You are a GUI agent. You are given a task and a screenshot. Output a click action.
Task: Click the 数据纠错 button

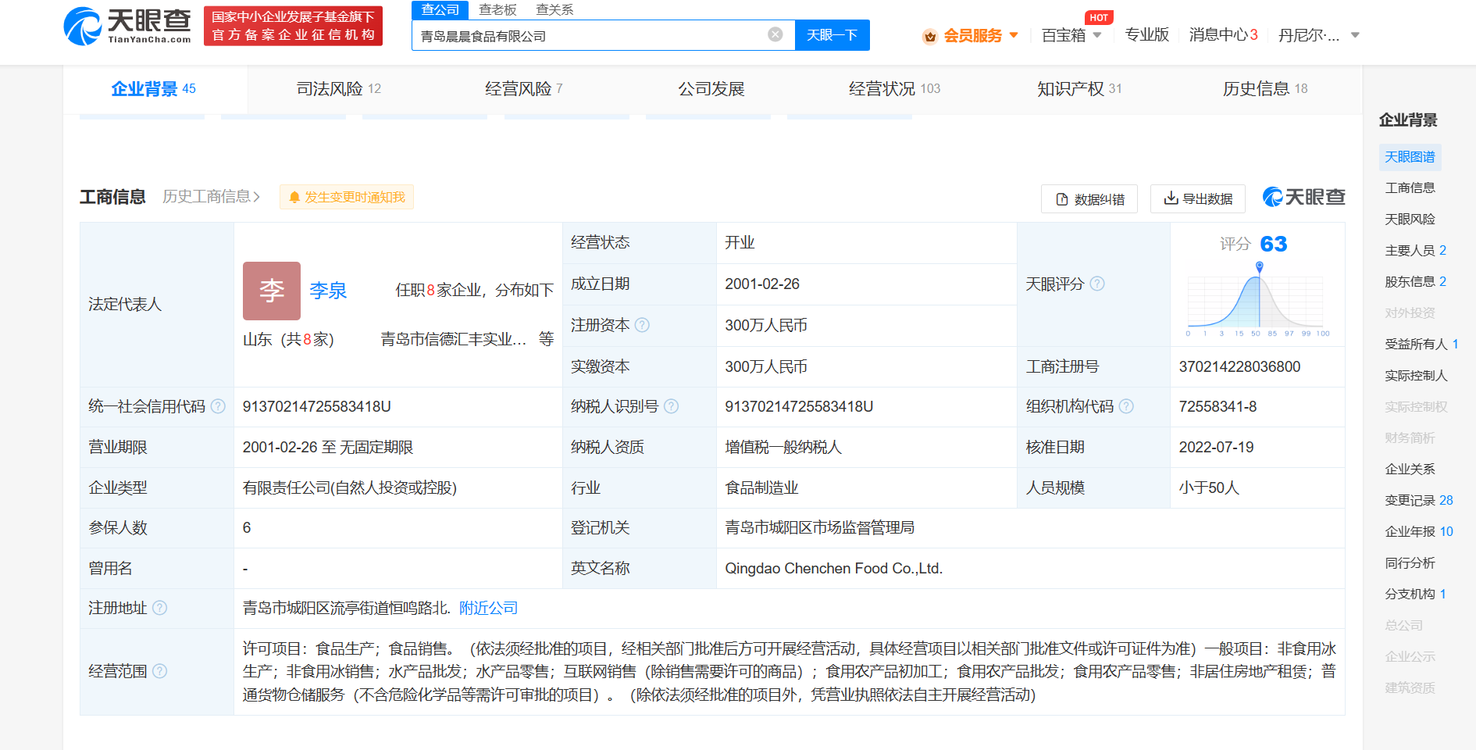tap(1089, 199)
